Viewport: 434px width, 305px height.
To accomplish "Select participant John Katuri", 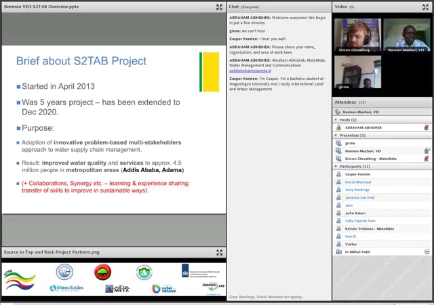I will coord(382,213).
